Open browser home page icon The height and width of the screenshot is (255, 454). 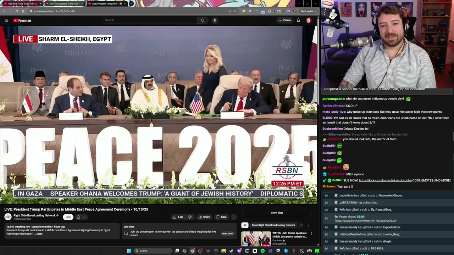[23, 11]
